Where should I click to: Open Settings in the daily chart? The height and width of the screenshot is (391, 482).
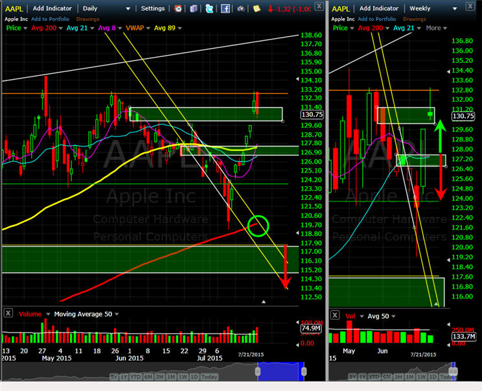(153, 8)
